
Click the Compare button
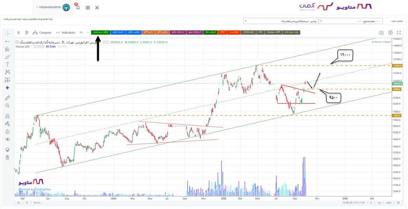point(42,33)
